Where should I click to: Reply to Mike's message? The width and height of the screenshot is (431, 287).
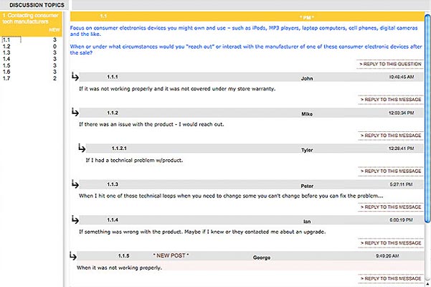pos(387,136)
